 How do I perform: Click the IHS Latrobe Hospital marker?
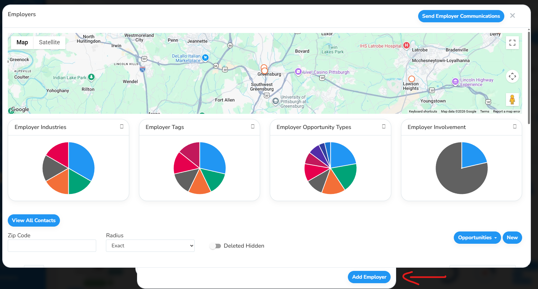(x=406, y=46)
